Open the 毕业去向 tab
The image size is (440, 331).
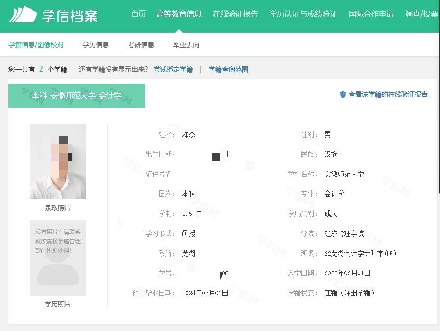[x=187, y=45]
